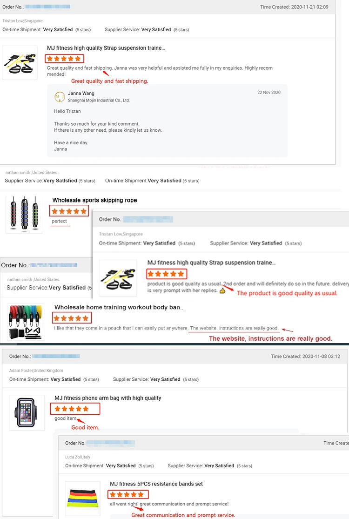Click the stars under 5PCS resistance bands
This screenshot has height=519, width=349.
(x=127, y=494)
